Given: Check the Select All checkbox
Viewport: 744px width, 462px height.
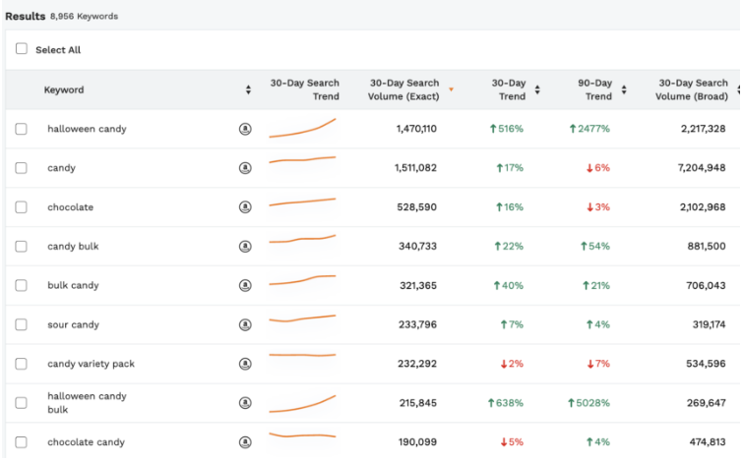Looking at the screenshot, I should [x=22, y=49].
